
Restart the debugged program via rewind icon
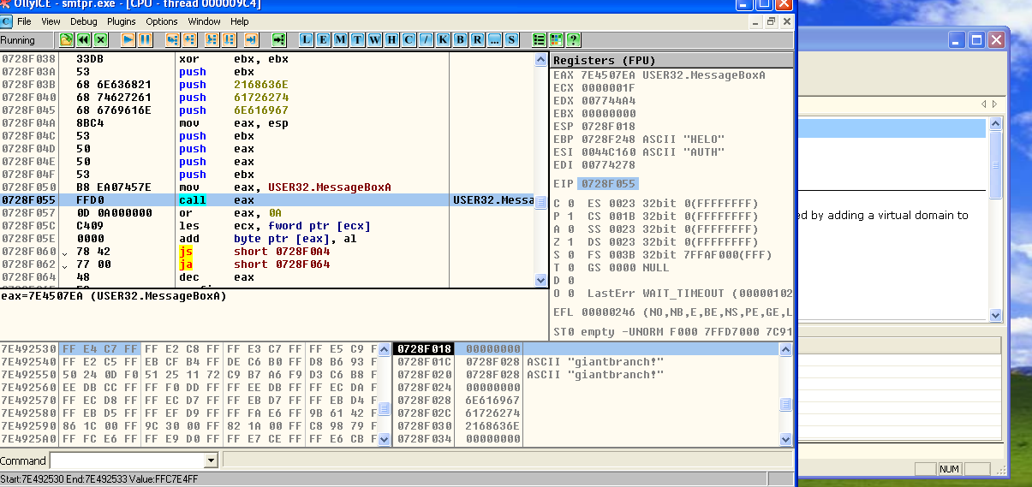(x=84, y=40)
